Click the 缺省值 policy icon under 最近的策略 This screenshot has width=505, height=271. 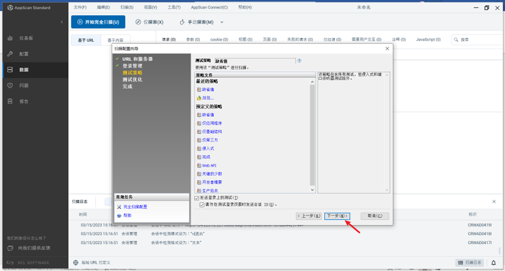point(199,89)
